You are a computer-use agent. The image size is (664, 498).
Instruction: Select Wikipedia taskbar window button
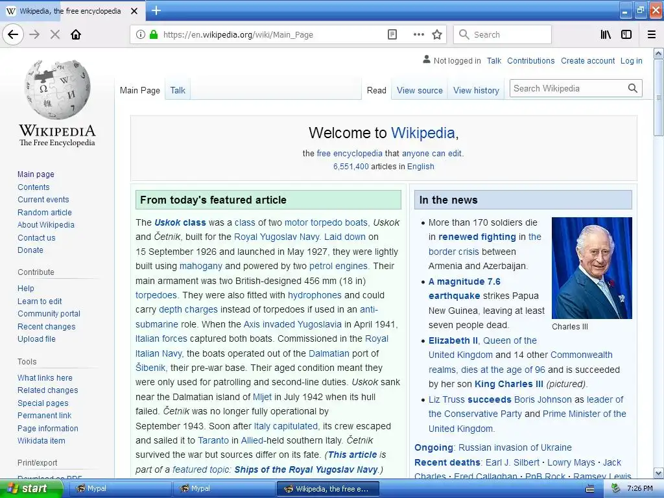[x=327, y=488]
